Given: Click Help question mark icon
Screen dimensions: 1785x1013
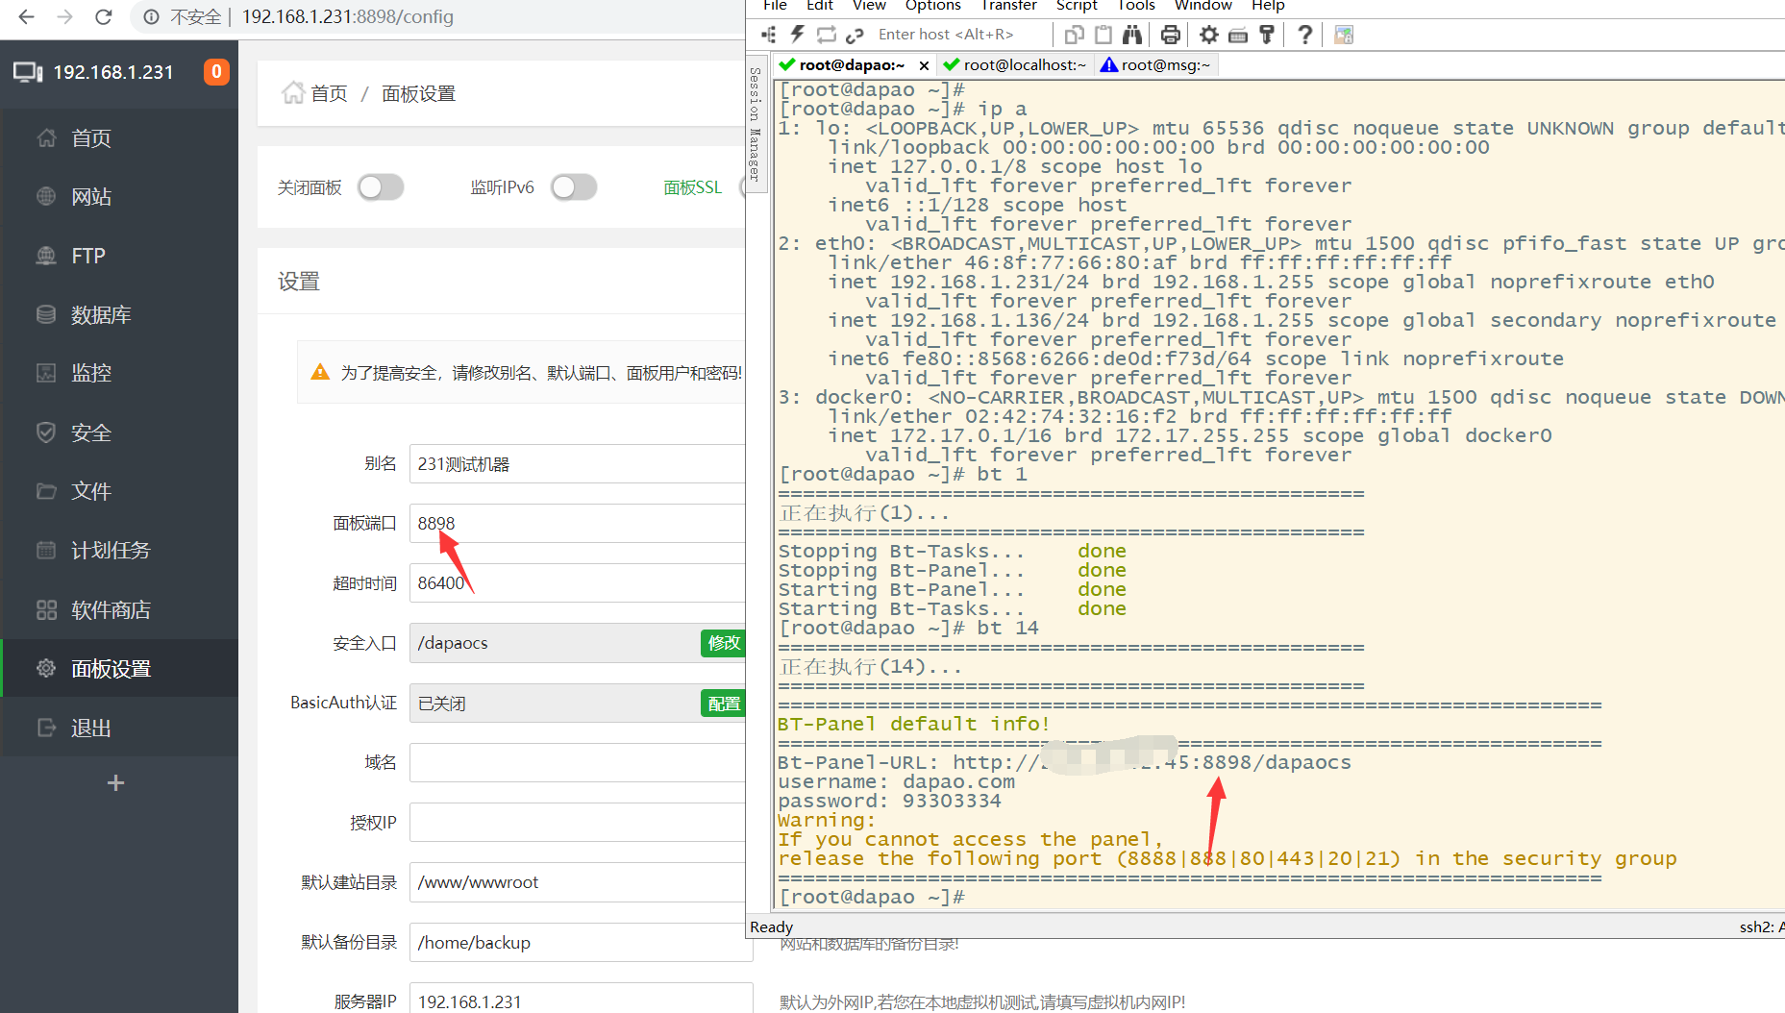Looking at the screenshot, I should tap(1304, 35).
